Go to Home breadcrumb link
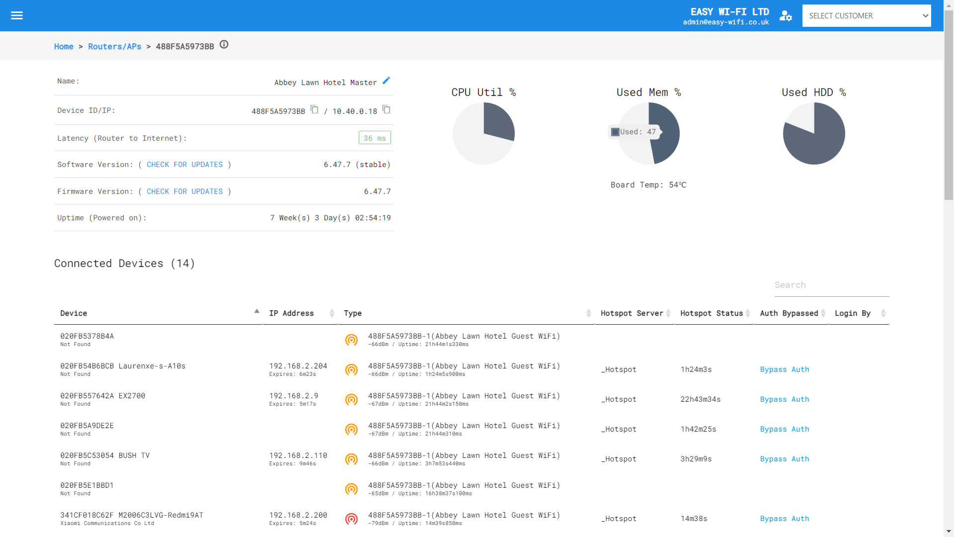This screenshot has width=954, height=537. click(x=64, y=46)
